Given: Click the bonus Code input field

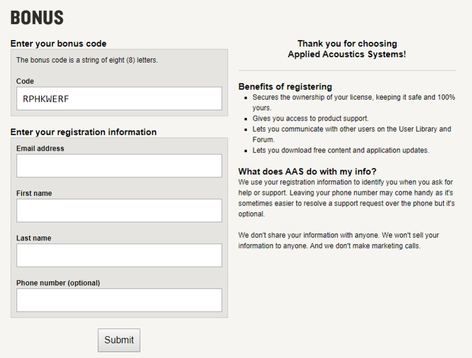Looking at the screenshot, I should 119,99.
